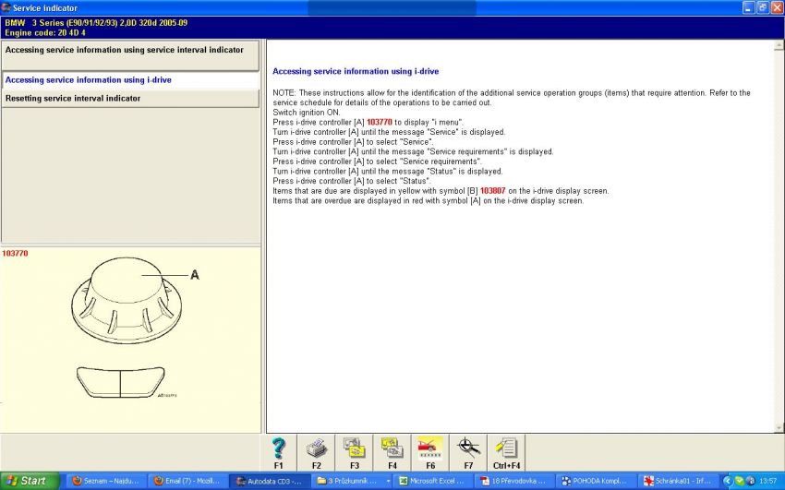Click the Service indicator title bar icon
The height and width of the screenshot is (490, 785).
(x=6, y=7)
